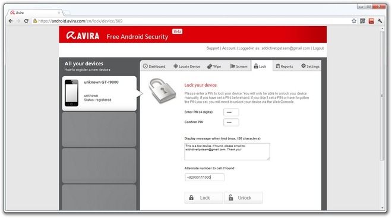Click the logged-in email address text
Viewport: 392px width, 218px height.
point(286,48)
